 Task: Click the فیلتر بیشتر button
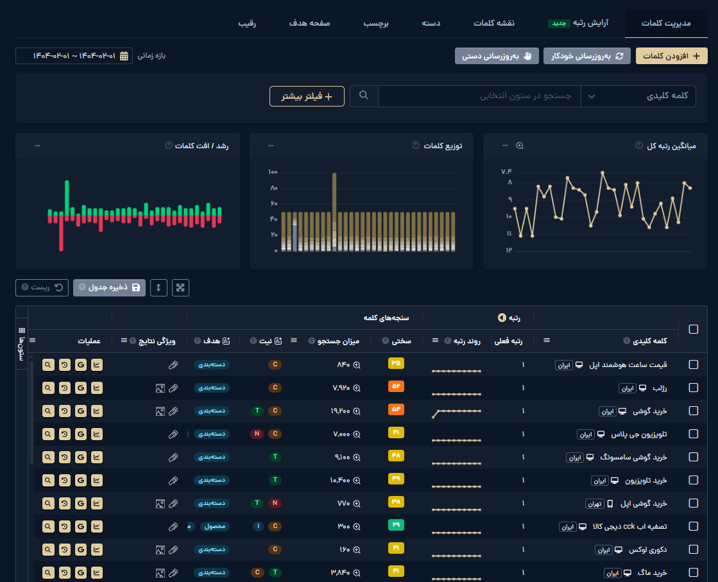pyautogui.click(x=307, y=96)
